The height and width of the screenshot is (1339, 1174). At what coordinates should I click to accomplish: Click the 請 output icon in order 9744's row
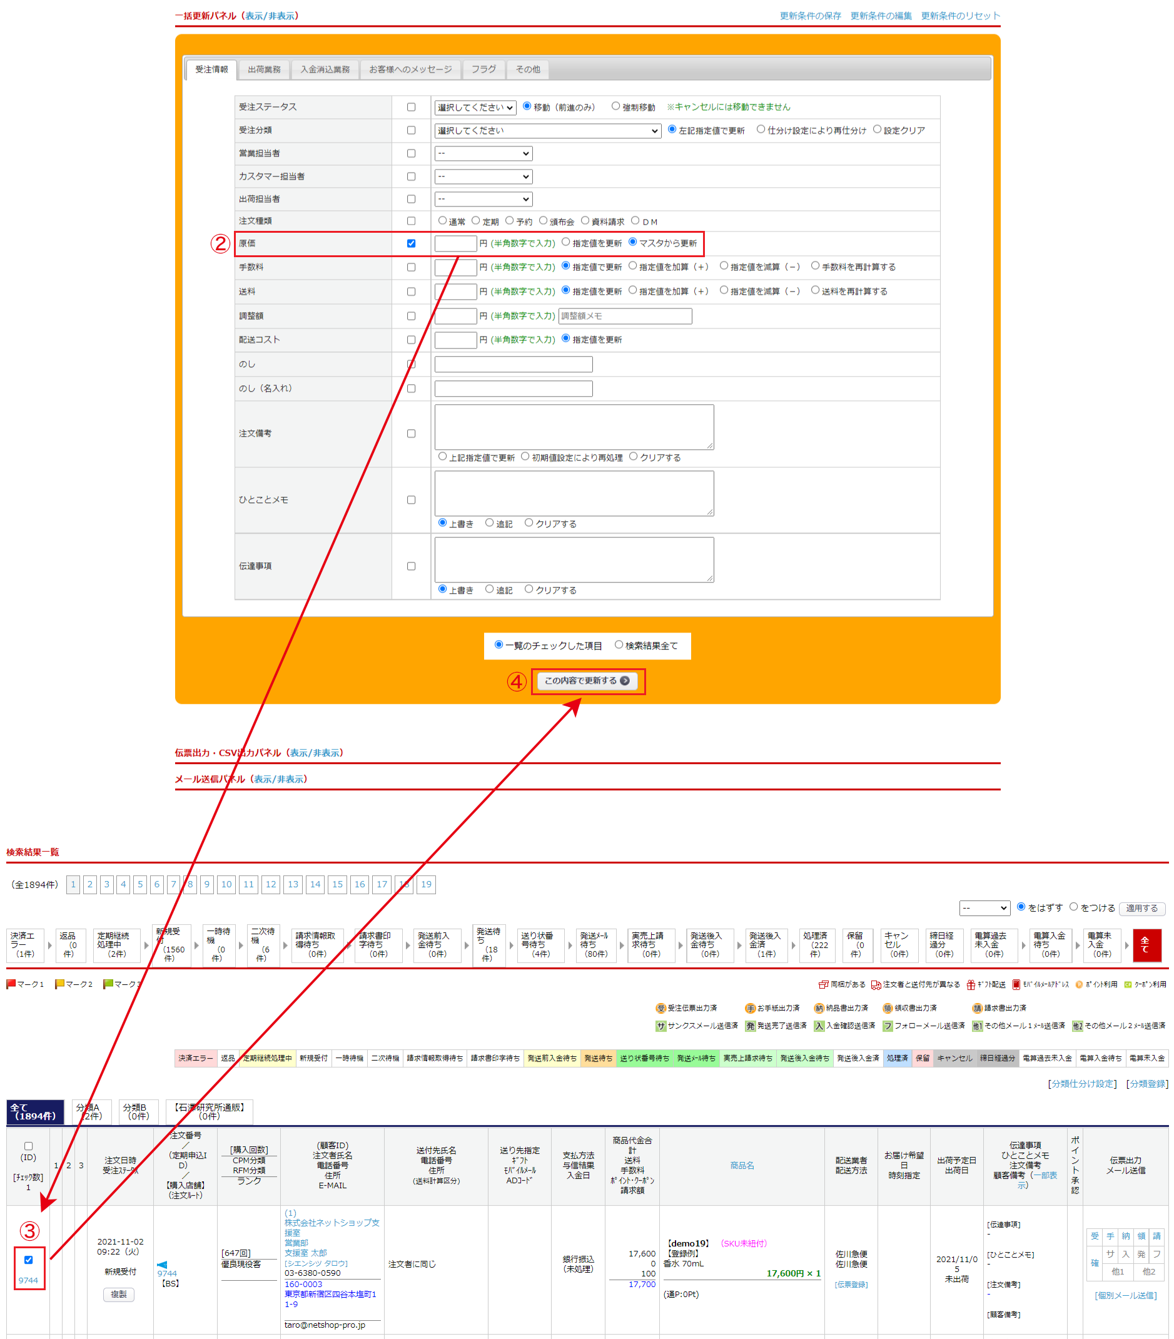tap(1157, 1236)
